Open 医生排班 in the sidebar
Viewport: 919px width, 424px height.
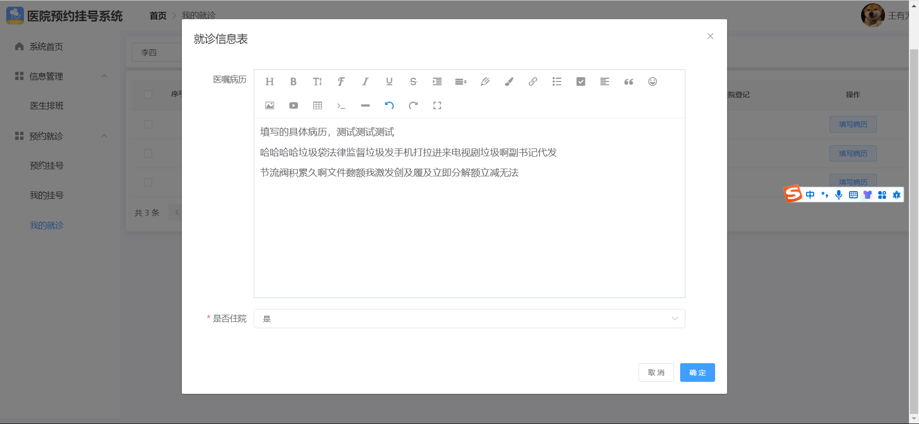(x=46, y=106)
